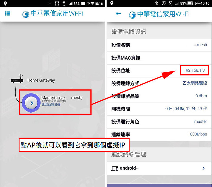212x187 pixels.
Task: Tap the 開機時間 uptime value
Action: [x=186, y=109]
